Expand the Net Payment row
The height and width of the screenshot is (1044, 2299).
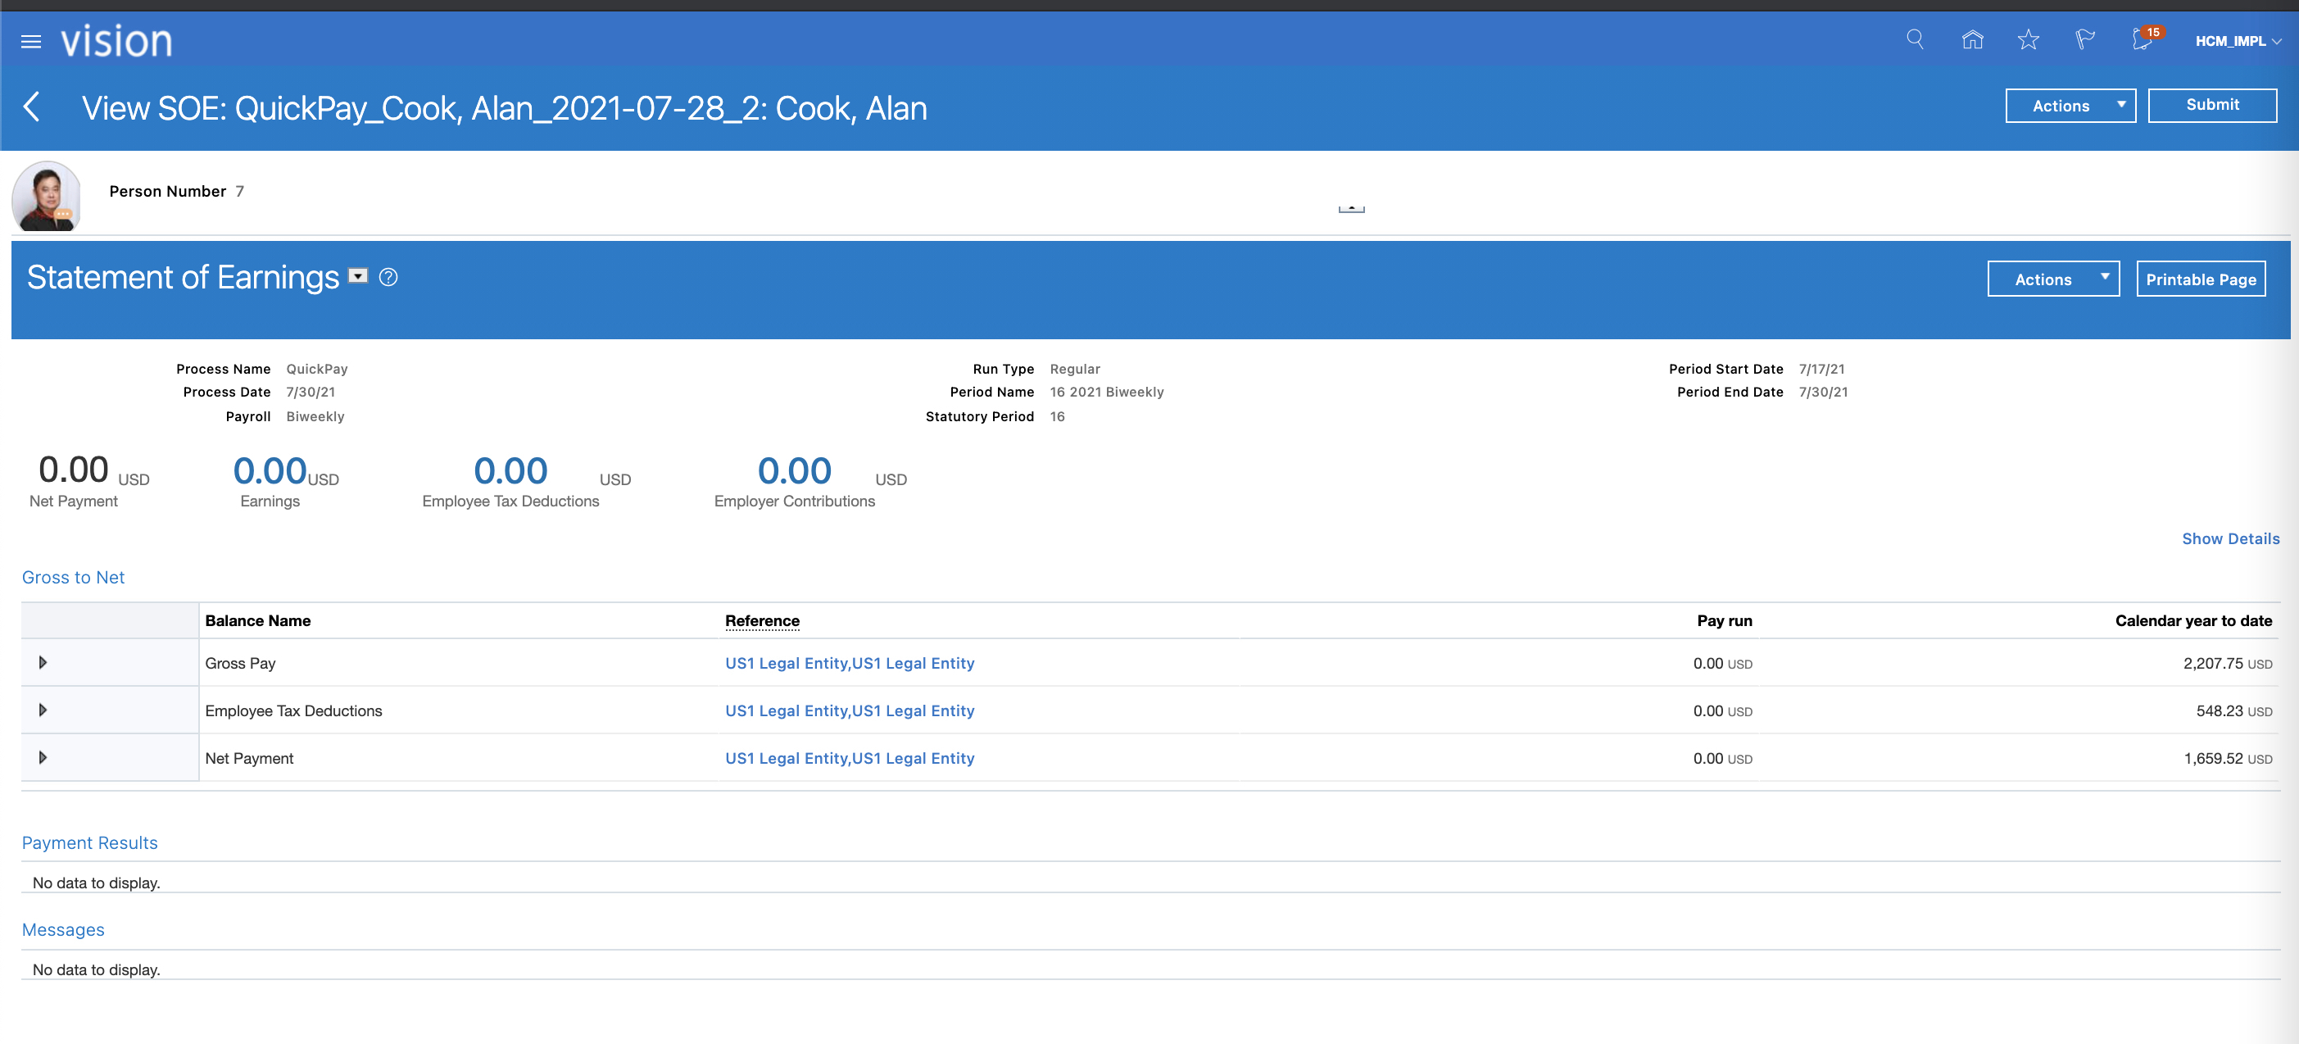[42, 757]
